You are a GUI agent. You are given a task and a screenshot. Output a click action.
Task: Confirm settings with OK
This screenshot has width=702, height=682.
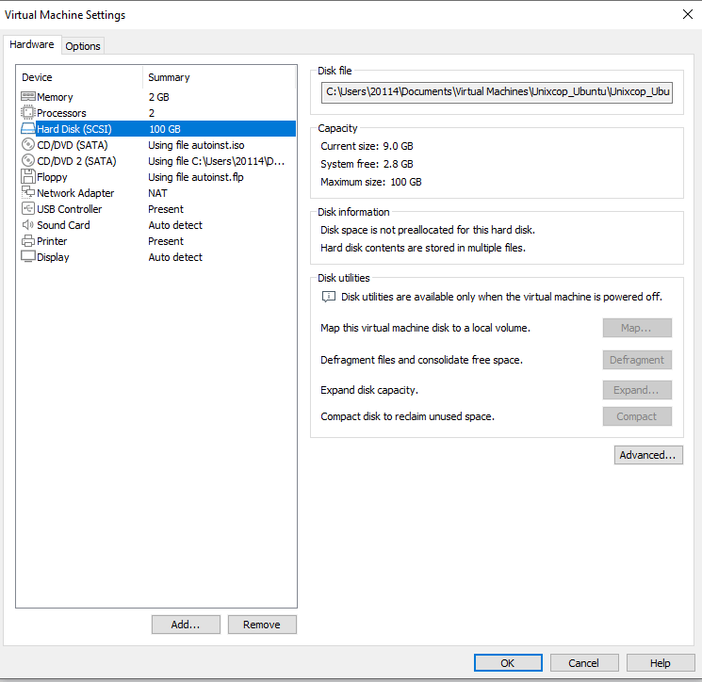508,663
